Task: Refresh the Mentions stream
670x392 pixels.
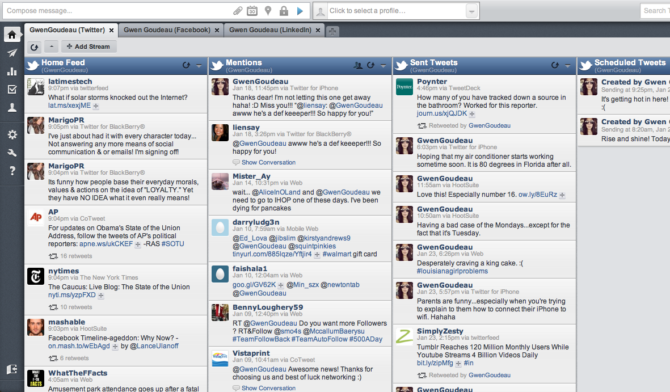Action: [370, 65]
